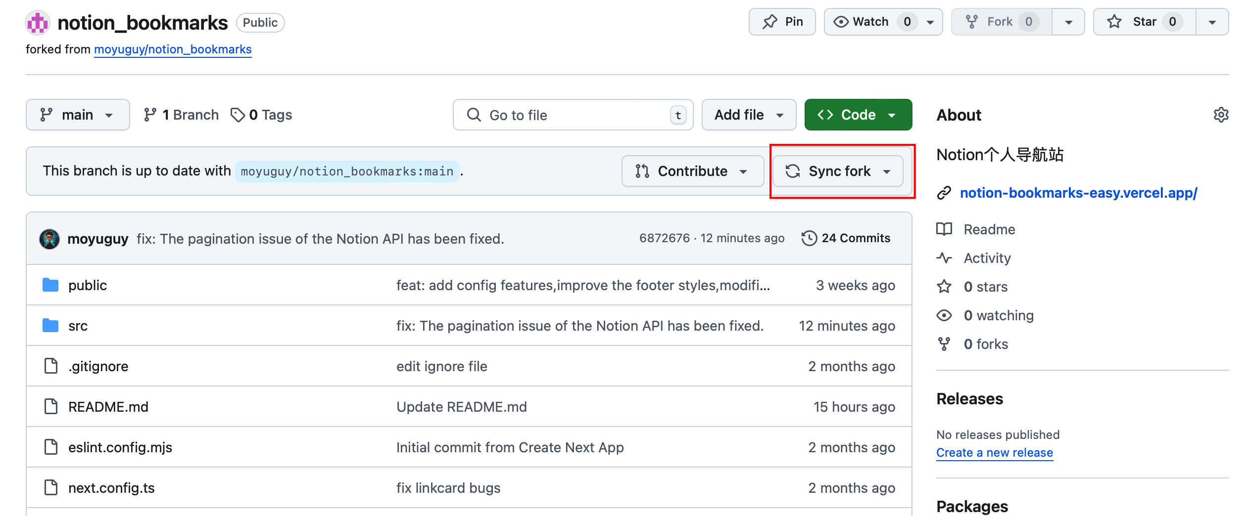The height and width of the screenshot is (516, 1246).
Task: Open moyuguy's profile from commit author name
Action: click(x=98, y=239)
